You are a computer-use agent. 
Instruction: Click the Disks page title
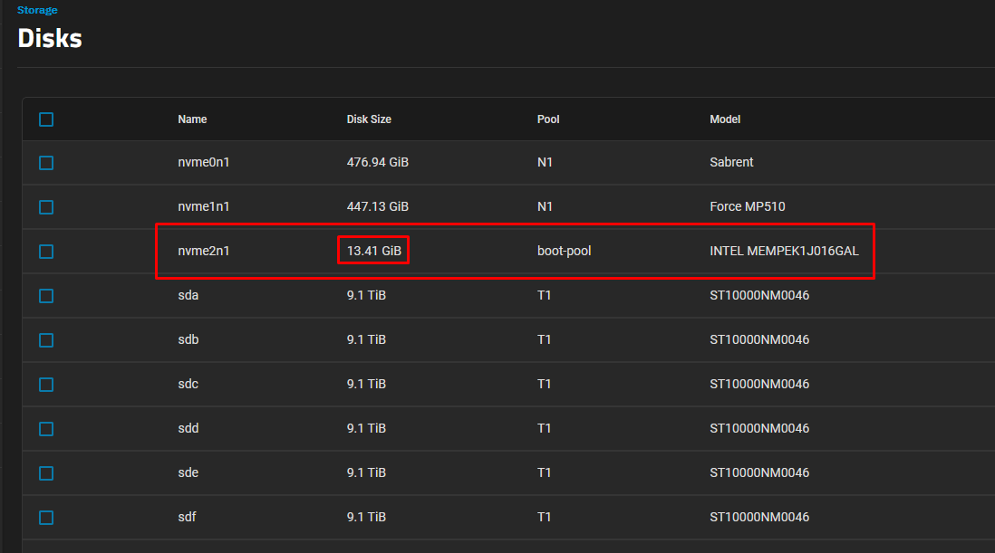(x=50, y=38)
